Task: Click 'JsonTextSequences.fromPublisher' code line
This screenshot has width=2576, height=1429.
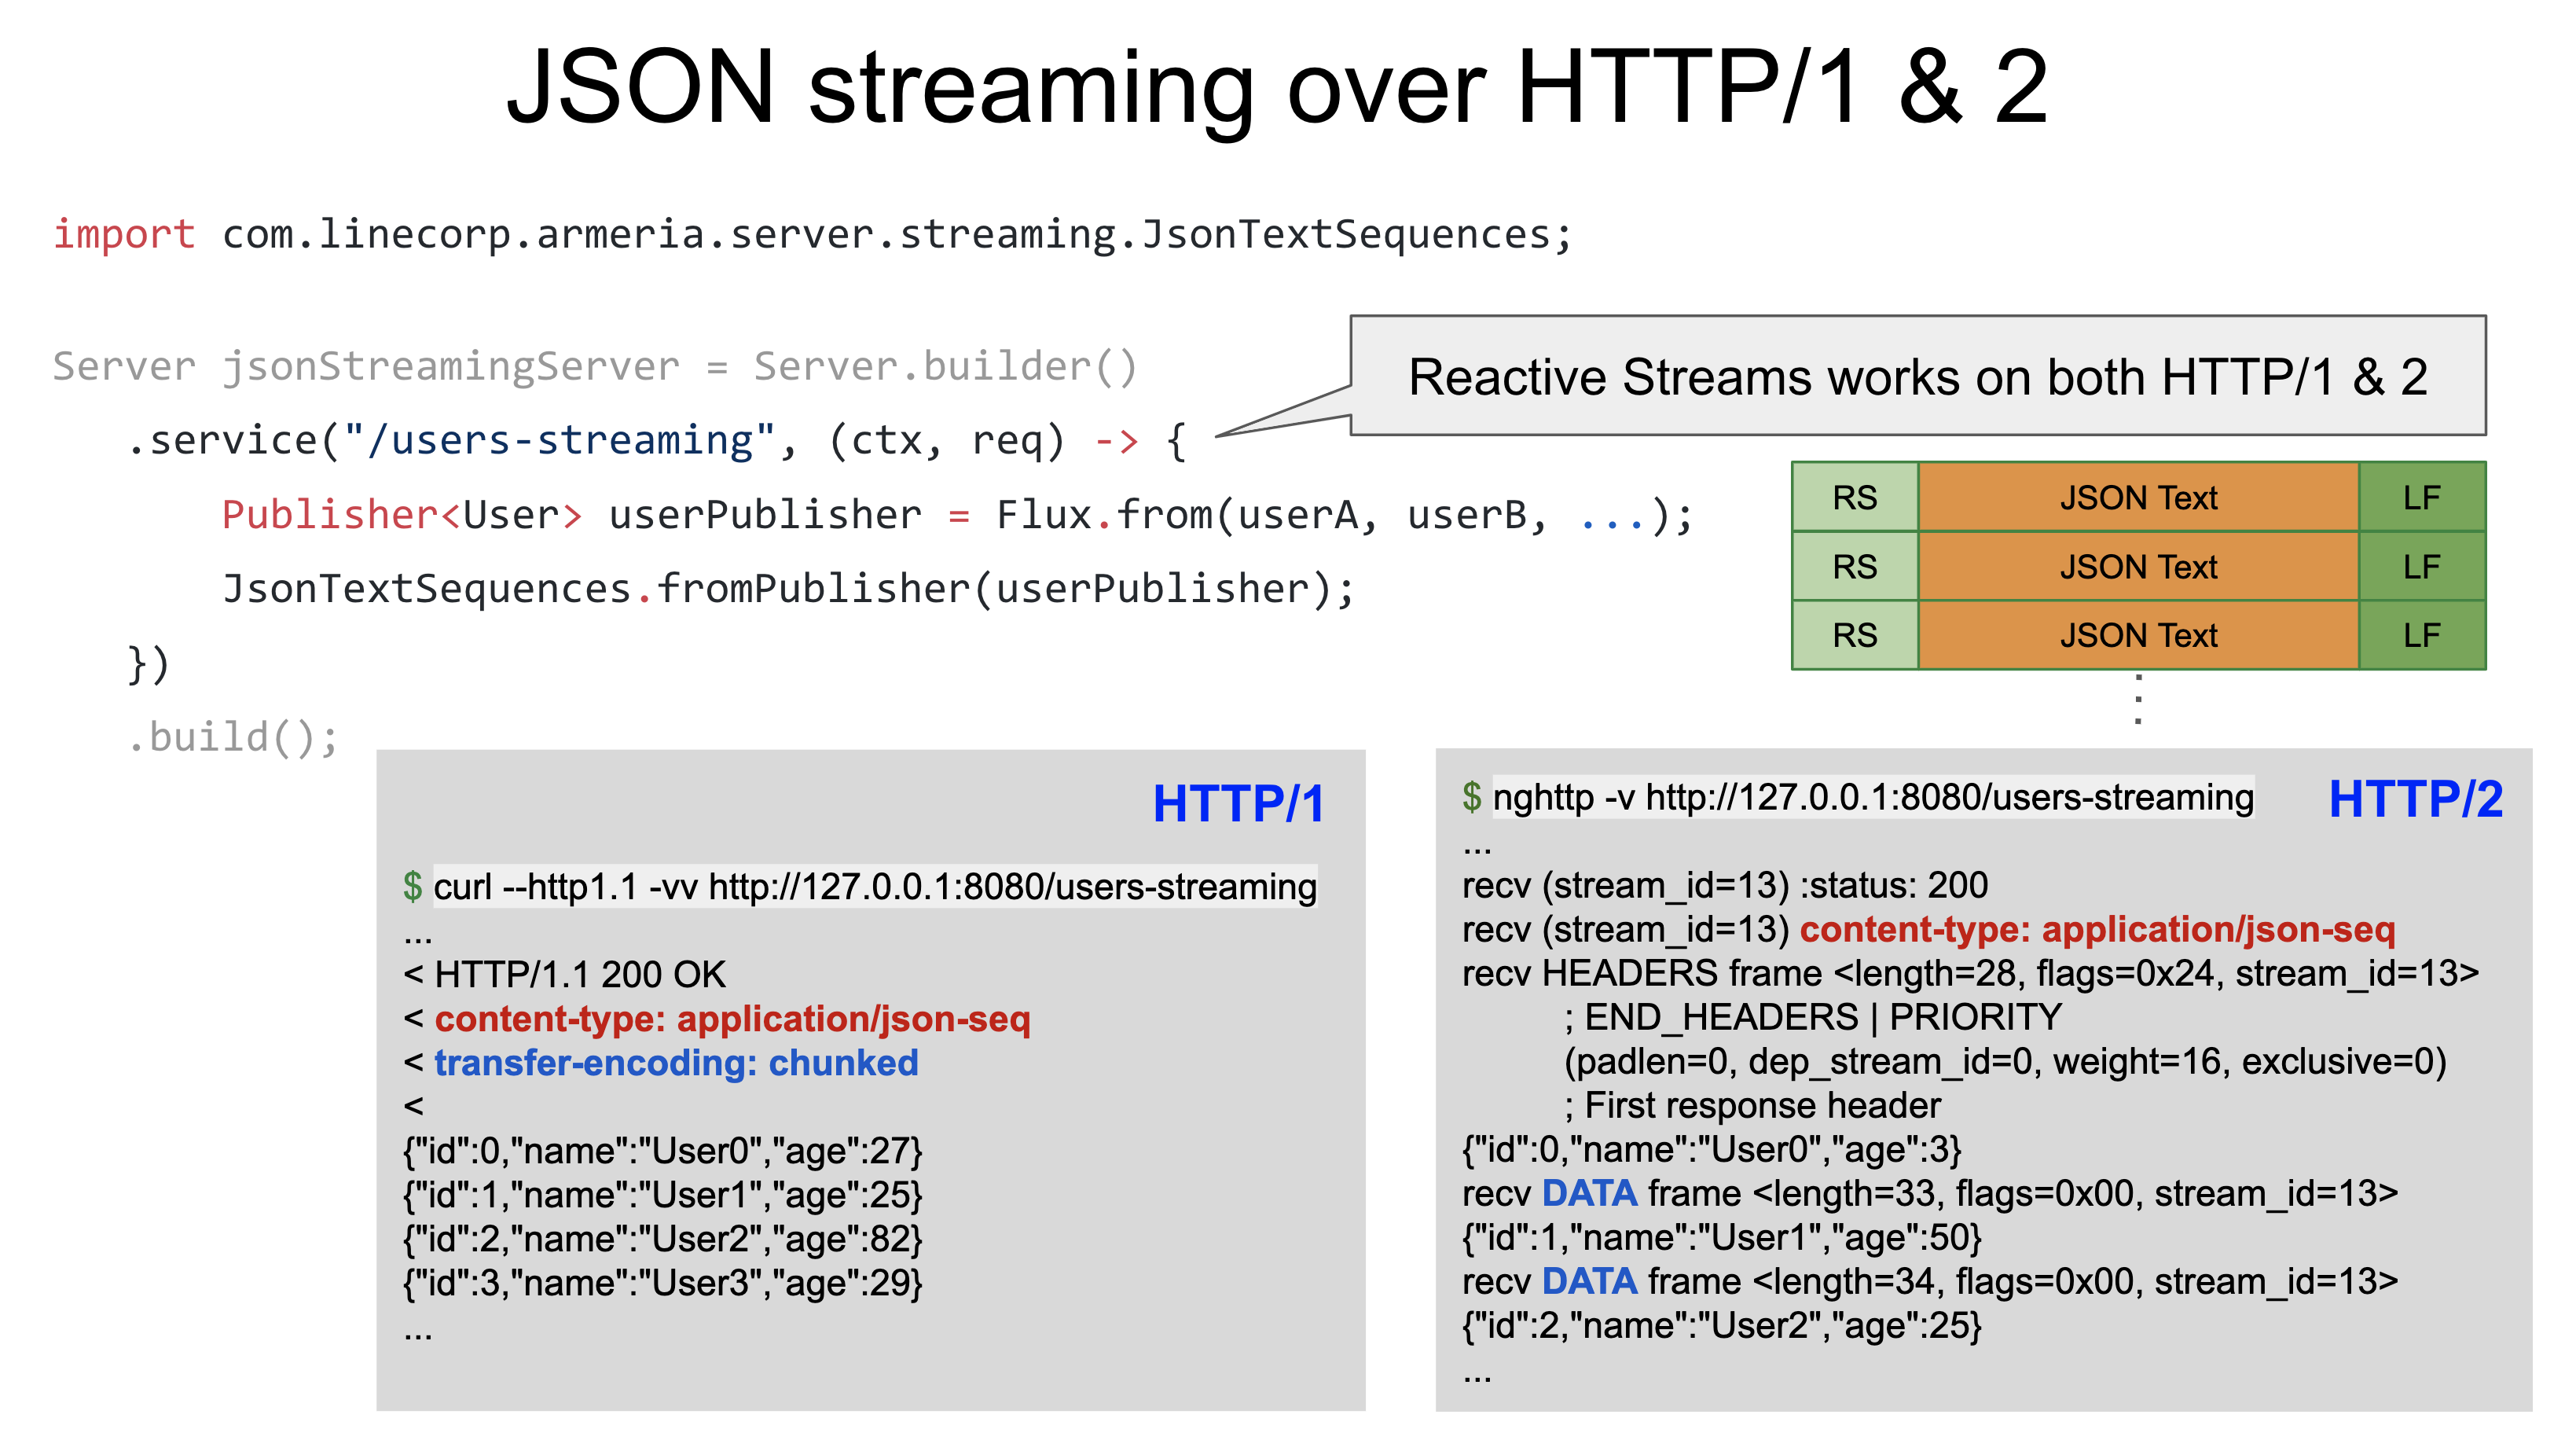Action: (788, 588)
